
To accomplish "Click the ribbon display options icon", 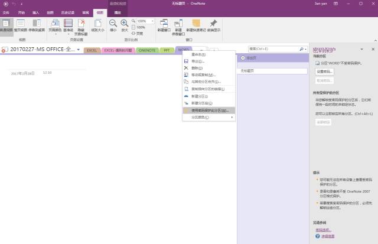I will click(x=335, y=4).
